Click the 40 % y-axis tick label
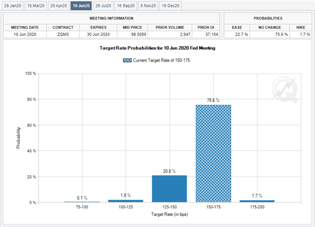Image resolution: width=315 pixels, height=227 pixels. click(x=32, y=151)
